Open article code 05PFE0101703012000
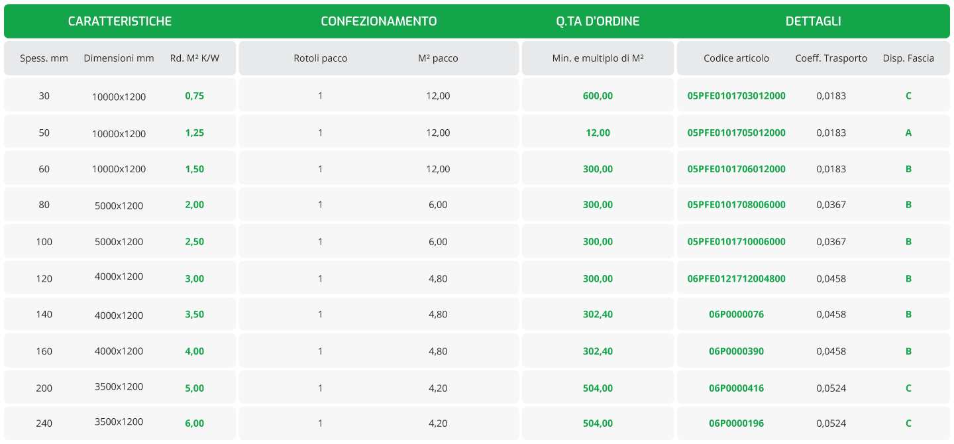Image resolution: width=954 pixels, height=444 pixels. coord(737,96)
